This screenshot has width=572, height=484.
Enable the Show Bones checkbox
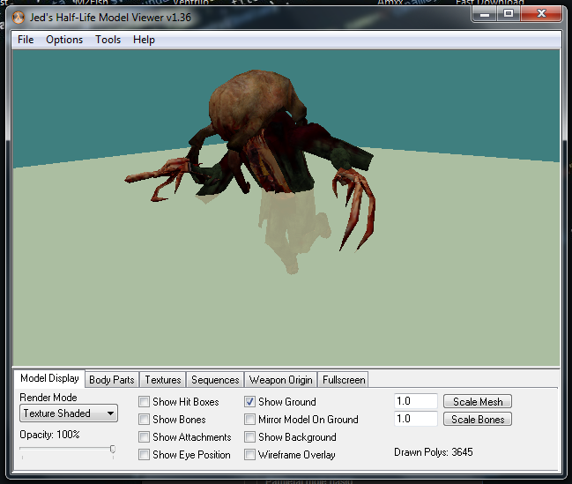coord(144,420)
